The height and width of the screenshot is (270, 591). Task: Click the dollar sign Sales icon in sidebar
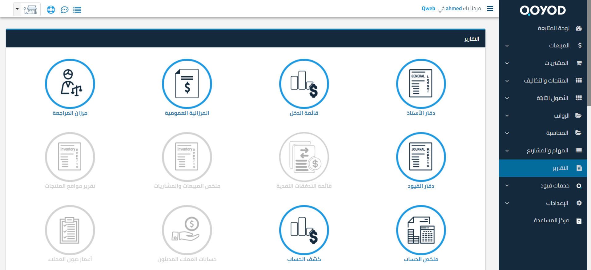pos(580,46)
